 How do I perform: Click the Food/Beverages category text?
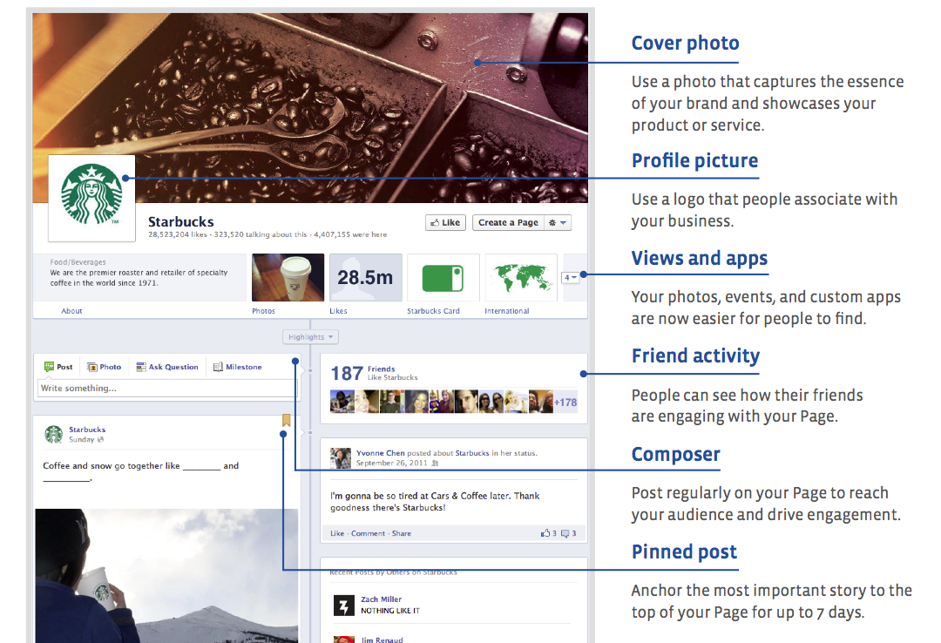(x=78, y=262)
